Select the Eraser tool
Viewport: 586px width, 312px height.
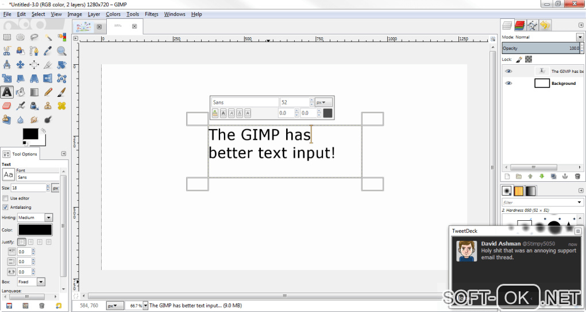[x=7, y=106]
